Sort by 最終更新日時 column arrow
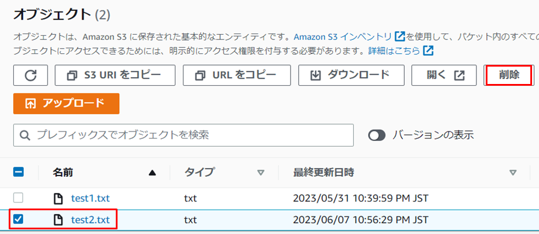Viewport: 539px width, 234px height. [x=512, y=173]
